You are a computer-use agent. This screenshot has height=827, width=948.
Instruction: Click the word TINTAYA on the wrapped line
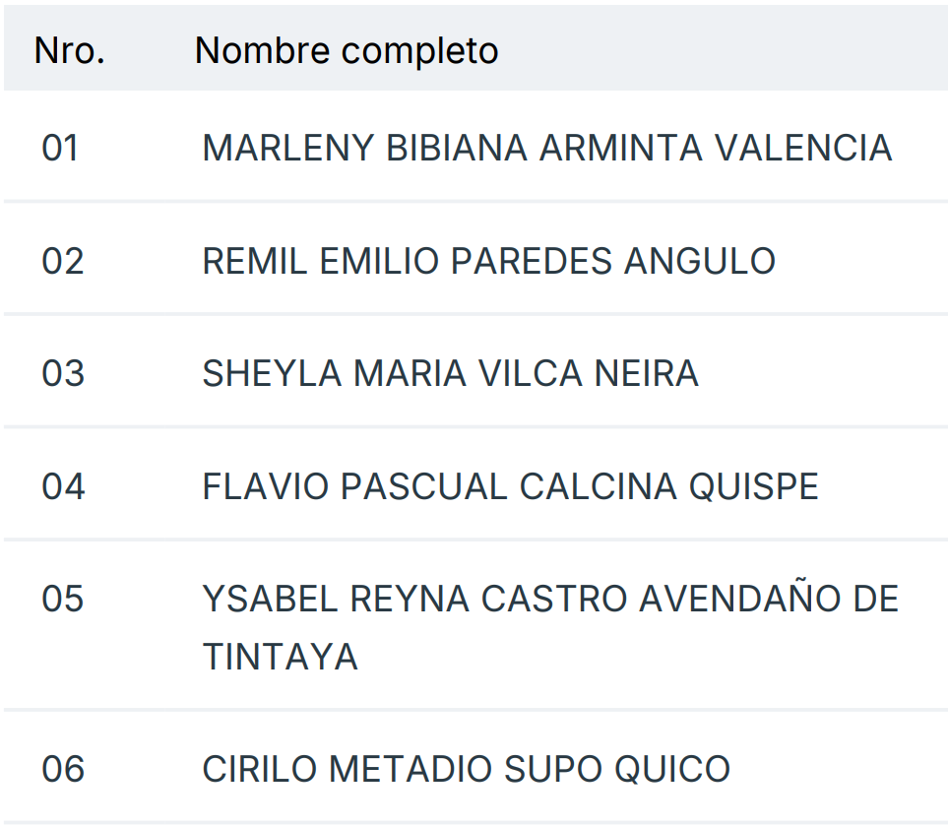[x=280, y=657]
